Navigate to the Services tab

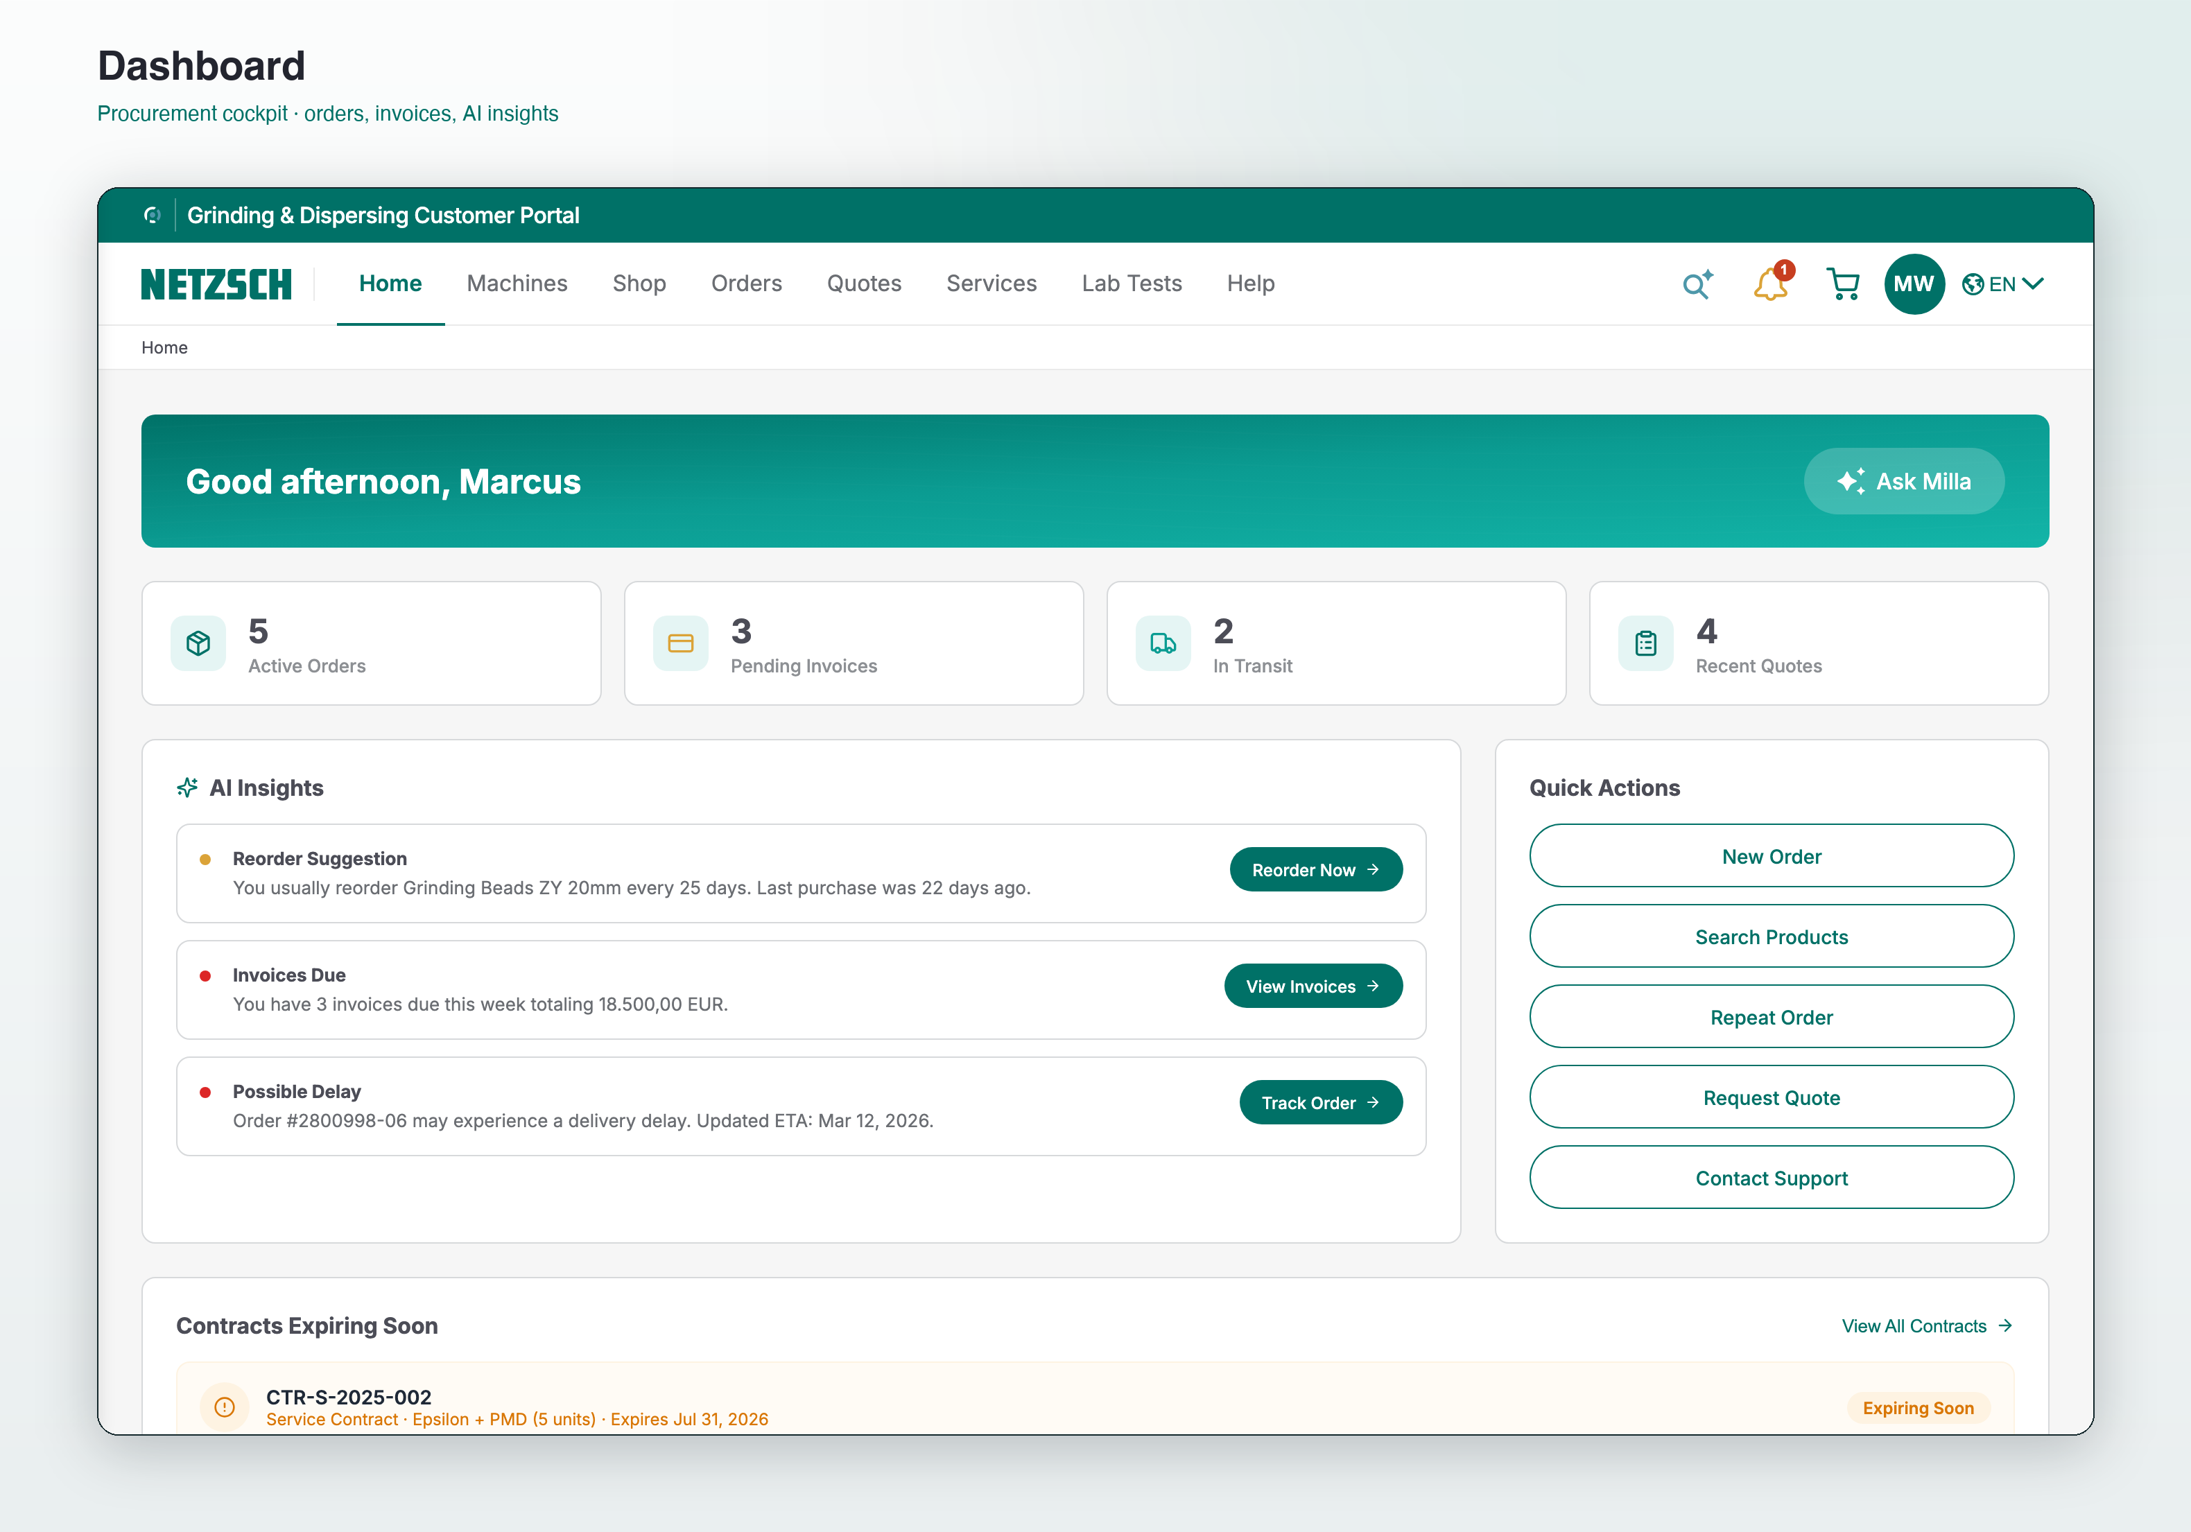point(991,284)
